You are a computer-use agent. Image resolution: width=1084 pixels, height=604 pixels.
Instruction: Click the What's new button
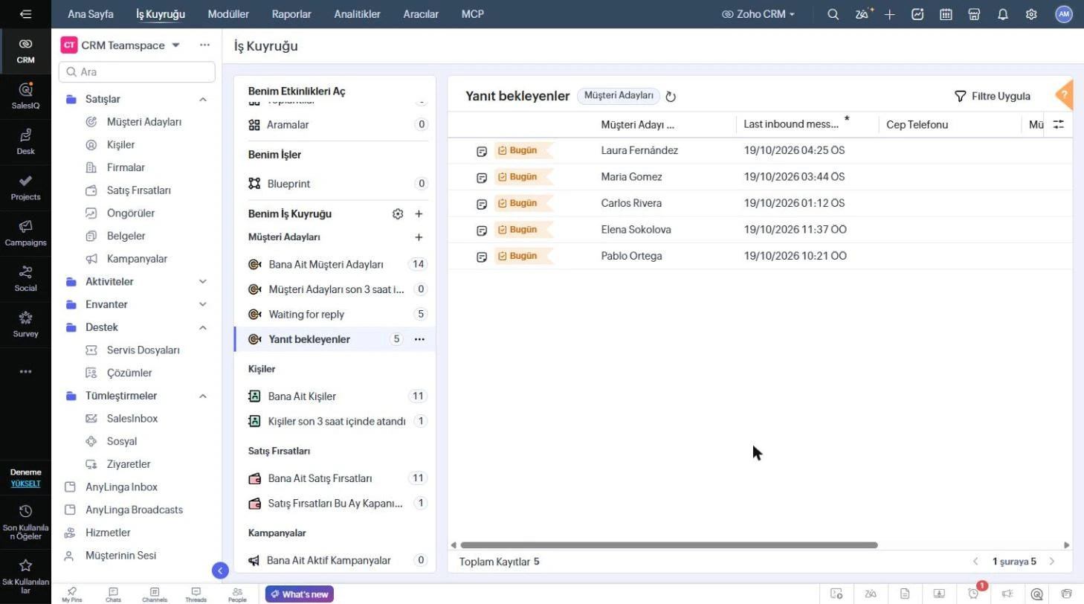click(300, 594)
